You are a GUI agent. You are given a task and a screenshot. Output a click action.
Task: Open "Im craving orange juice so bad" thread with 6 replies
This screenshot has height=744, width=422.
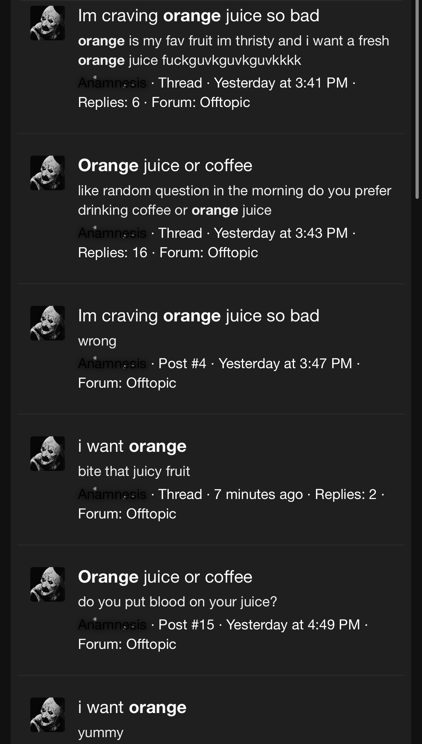point(198,16)
